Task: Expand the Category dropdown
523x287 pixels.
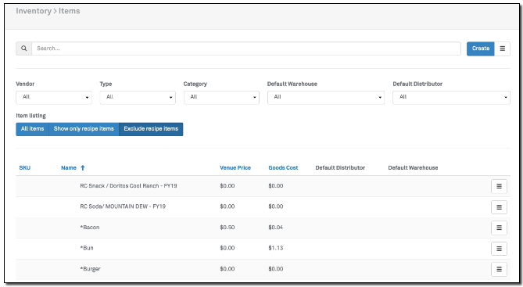Action: pos(221,98)
